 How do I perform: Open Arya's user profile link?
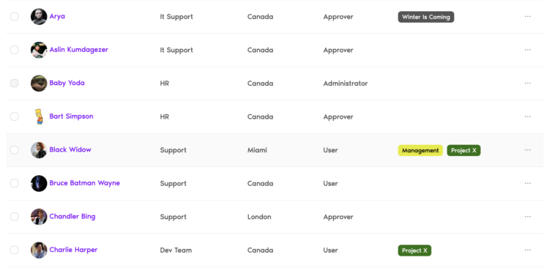point(57,16)
